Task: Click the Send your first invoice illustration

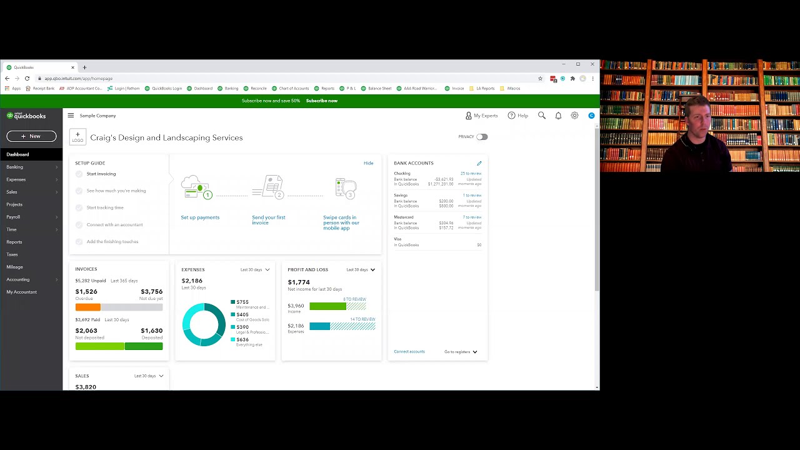Action: [x=269, y=187]
